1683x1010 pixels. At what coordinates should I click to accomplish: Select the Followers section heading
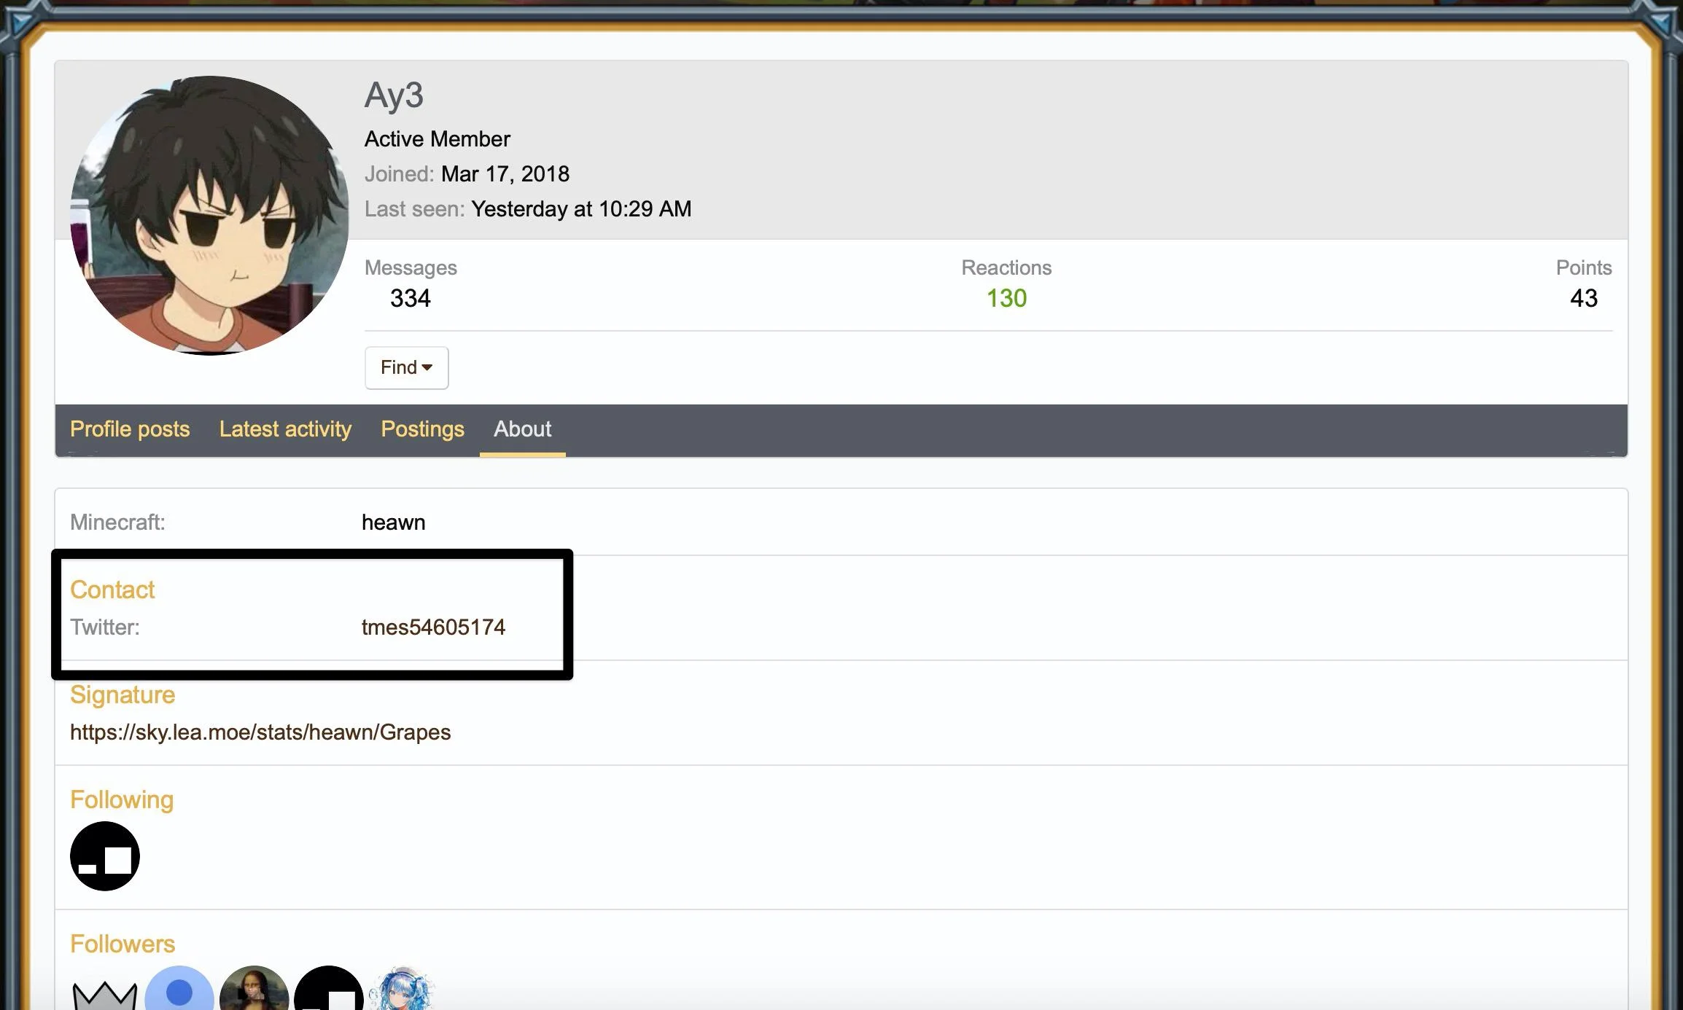coord(123,944)
